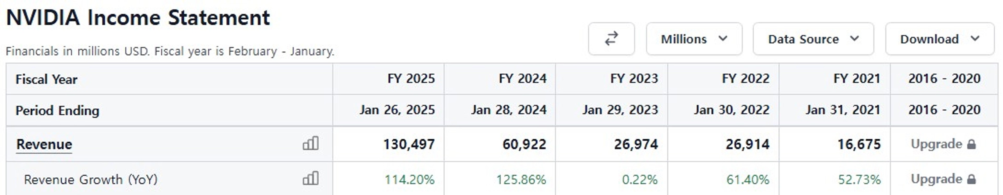Click the swap columns arrows icon
This screenshot has width=1003, height=195.
click(611, 39)
